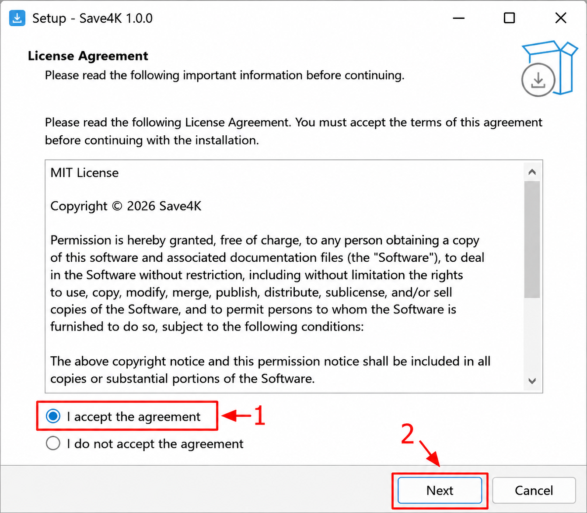
Task: Click the license scrollbar down arrow
Action: [x=532, y=381]
